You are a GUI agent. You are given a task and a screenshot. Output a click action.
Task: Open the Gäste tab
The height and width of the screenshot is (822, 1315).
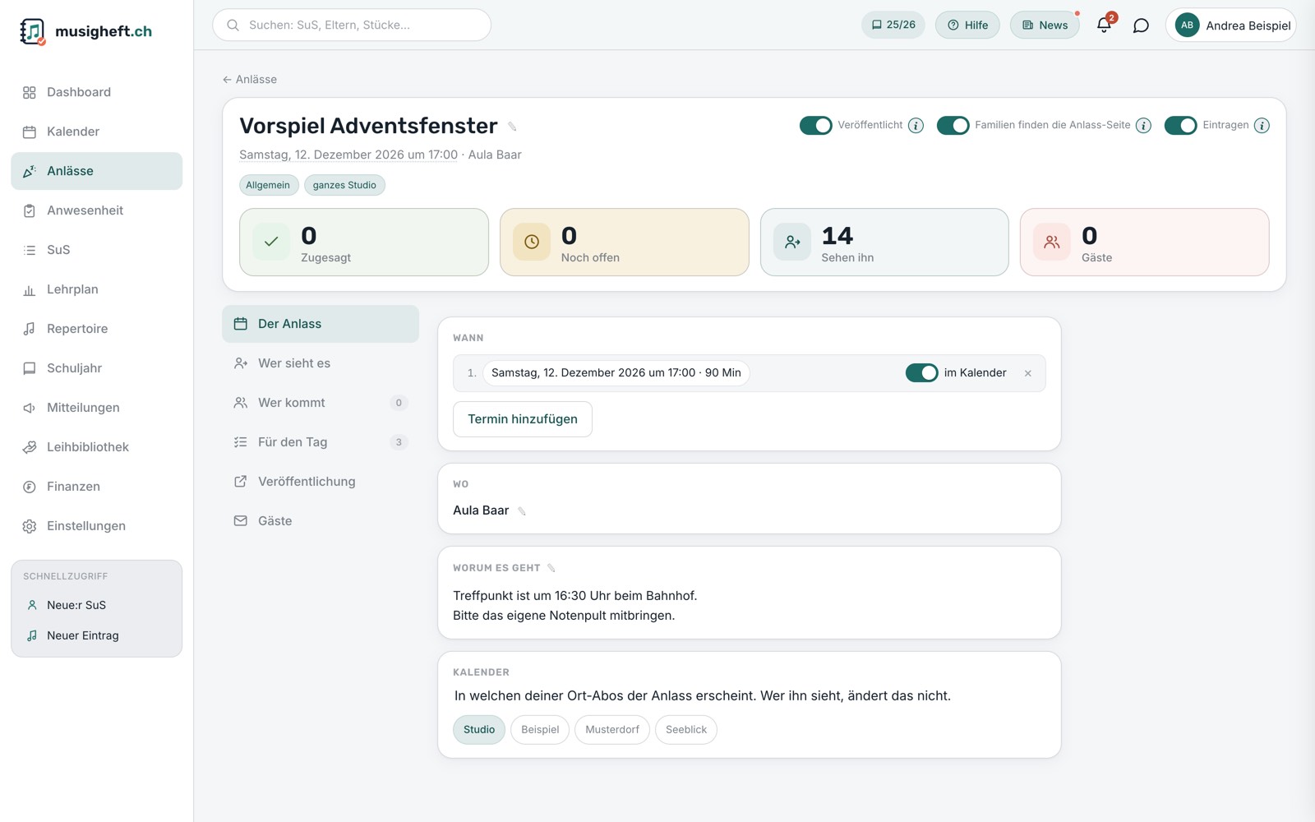coord(321,521)
